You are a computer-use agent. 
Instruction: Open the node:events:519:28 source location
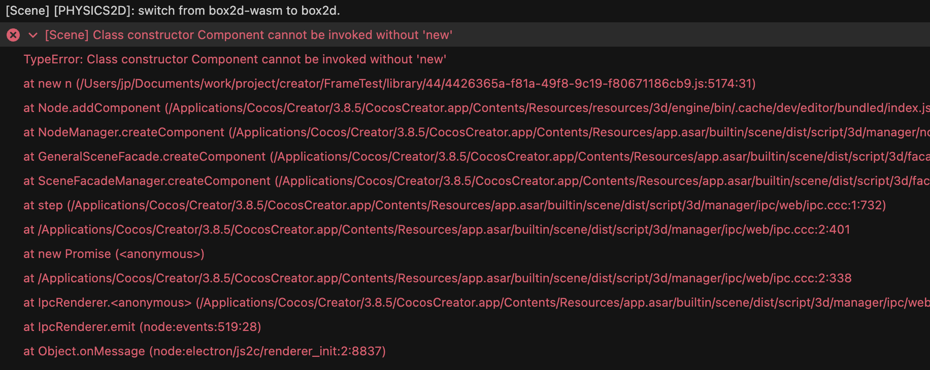(x=201, y=327)
